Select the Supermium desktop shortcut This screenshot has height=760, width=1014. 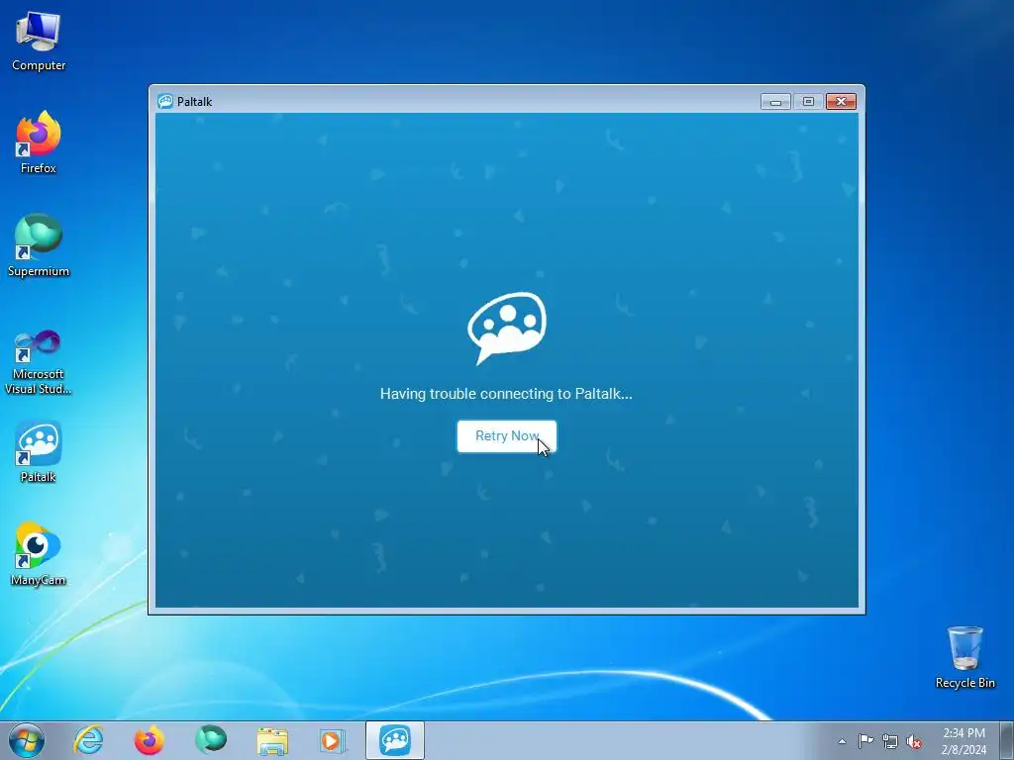pos(39,245)
